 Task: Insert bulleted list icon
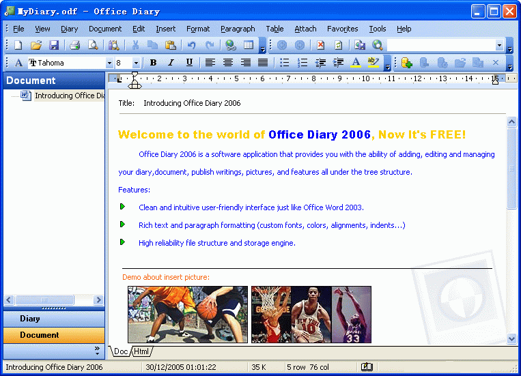click(x=285, y=63)
